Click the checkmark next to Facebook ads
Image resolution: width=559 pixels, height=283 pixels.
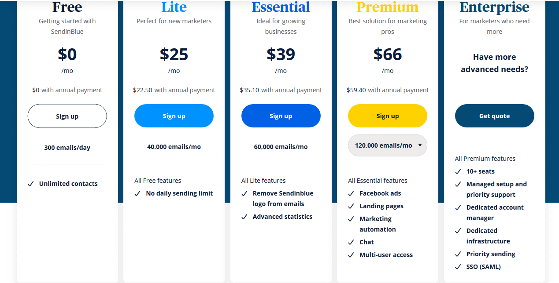pyautogui.click(x=351, y=194)
